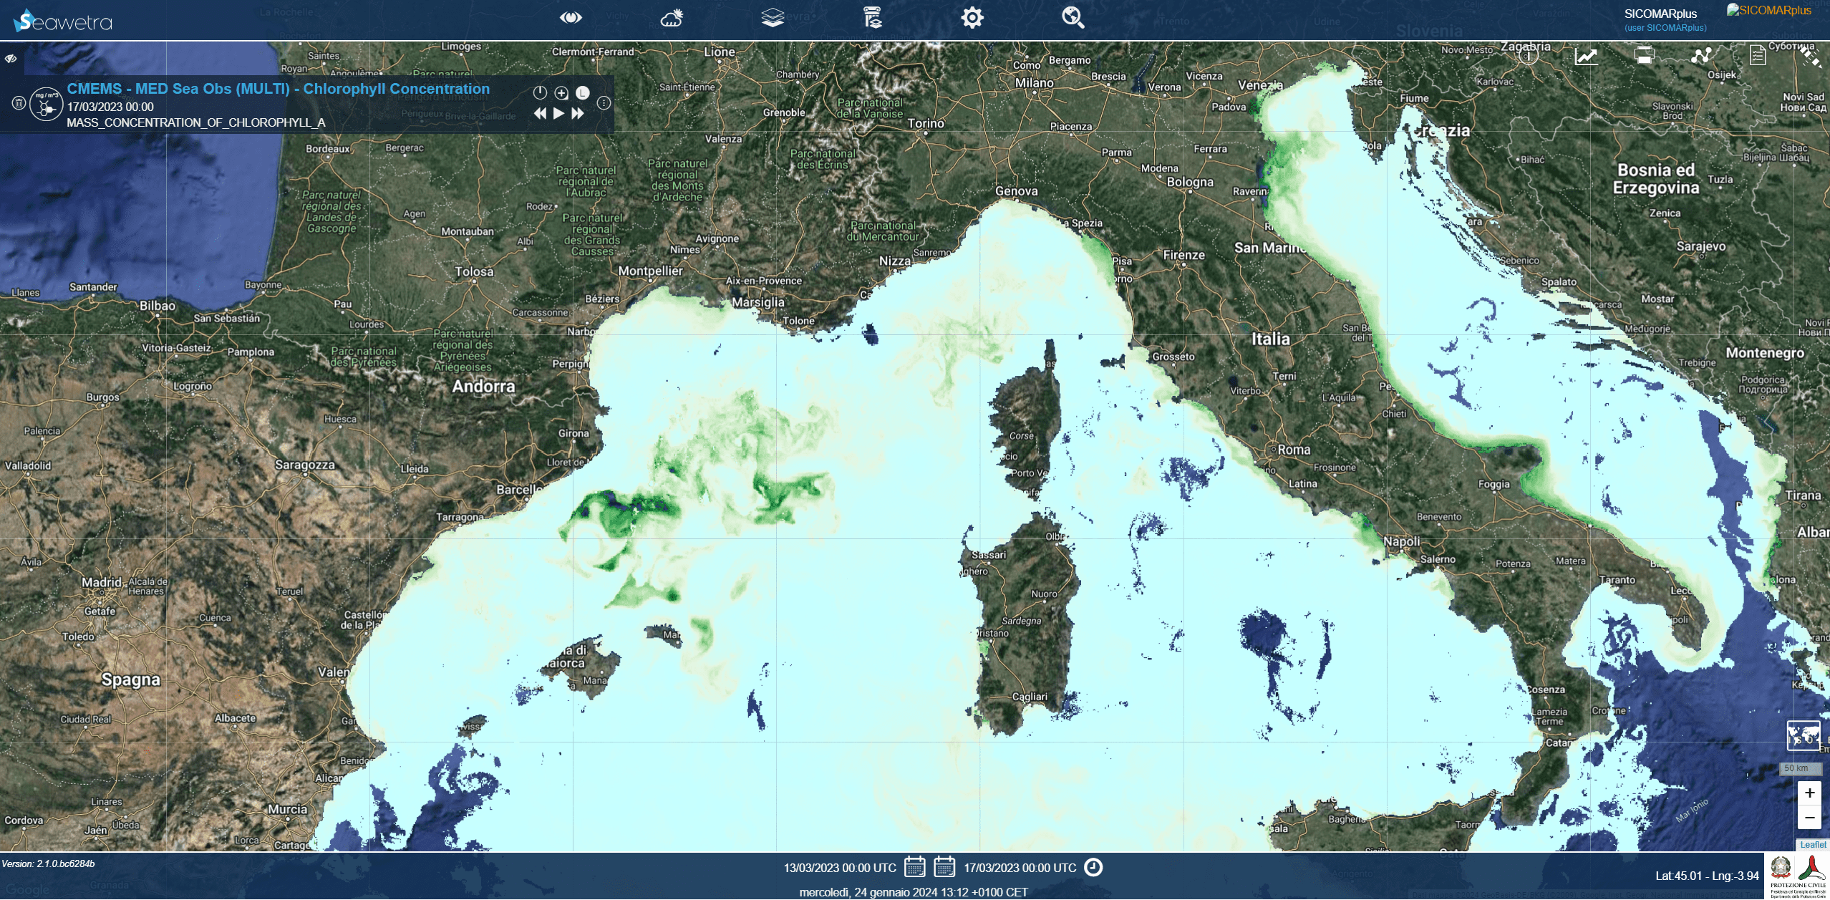This screenshot has height=900, width=1830.
Task: Click the mg/m^3 chlorophyll layer symbol
Action: coord(46,105)
